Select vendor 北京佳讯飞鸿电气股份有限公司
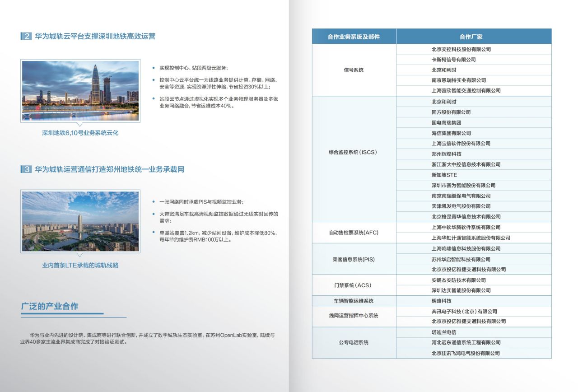This screenshot has width=578, height=392. pos(466,353)
